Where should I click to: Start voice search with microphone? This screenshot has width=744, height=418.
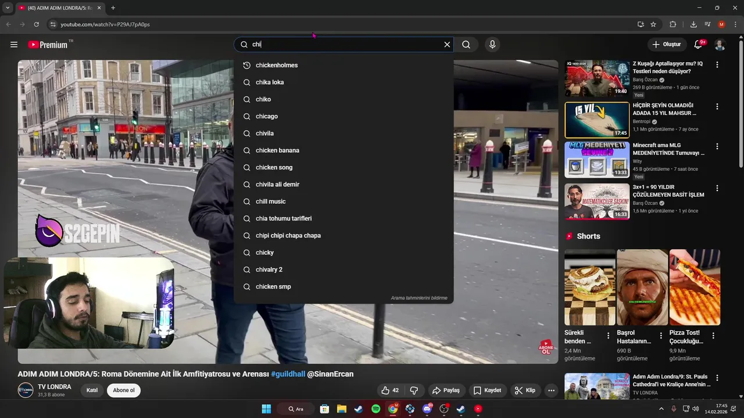pyautogui.click(x=492, y=45)
